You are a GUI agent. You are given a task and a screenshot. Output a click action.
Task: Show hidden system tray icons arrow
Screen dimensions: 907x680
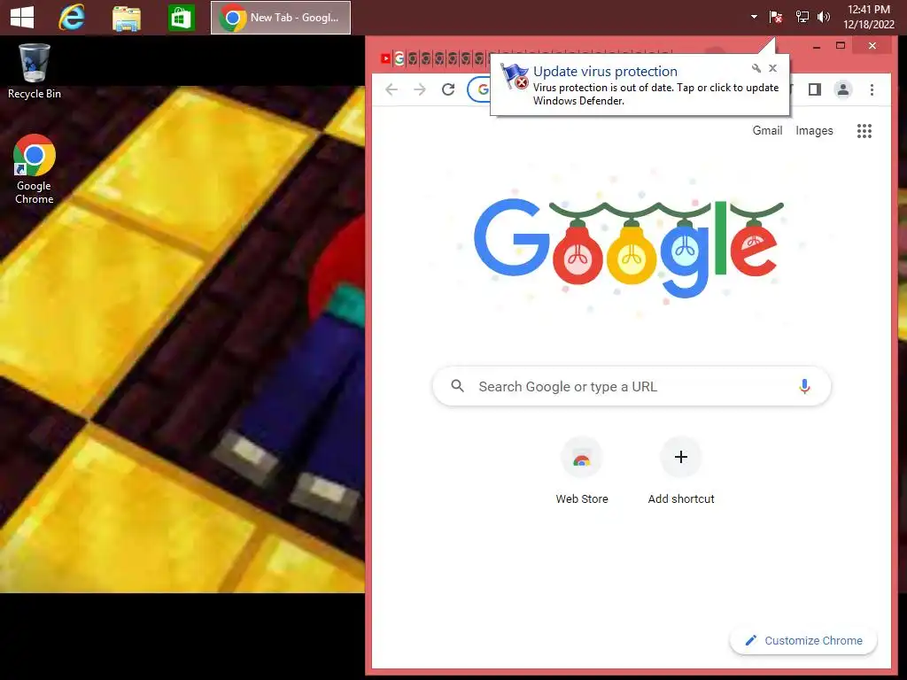(754, 17)
